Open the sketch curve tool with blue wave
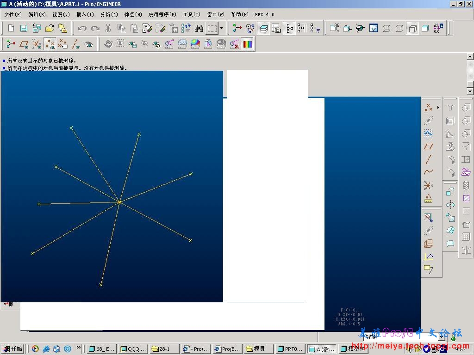This screenshot has height=355, width=474. (428, 133)
